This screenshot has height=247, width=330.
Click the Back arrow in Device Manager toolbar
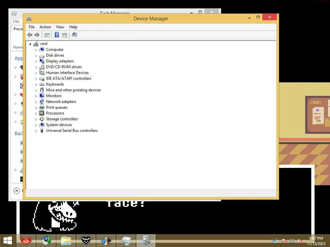coord(30,35)
